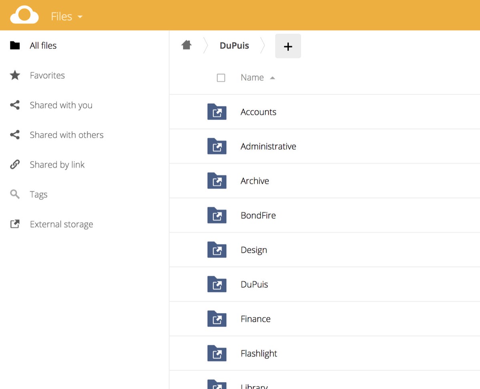Go to home folder via house icon

click(186, 45)
